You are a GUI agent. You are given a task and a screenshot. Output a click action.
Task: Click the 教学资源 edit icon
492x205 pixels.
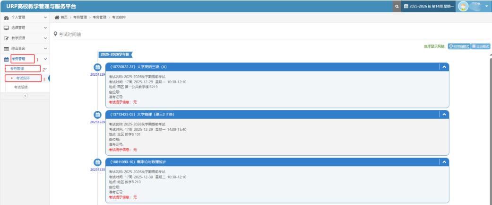[x=6, y=38]
